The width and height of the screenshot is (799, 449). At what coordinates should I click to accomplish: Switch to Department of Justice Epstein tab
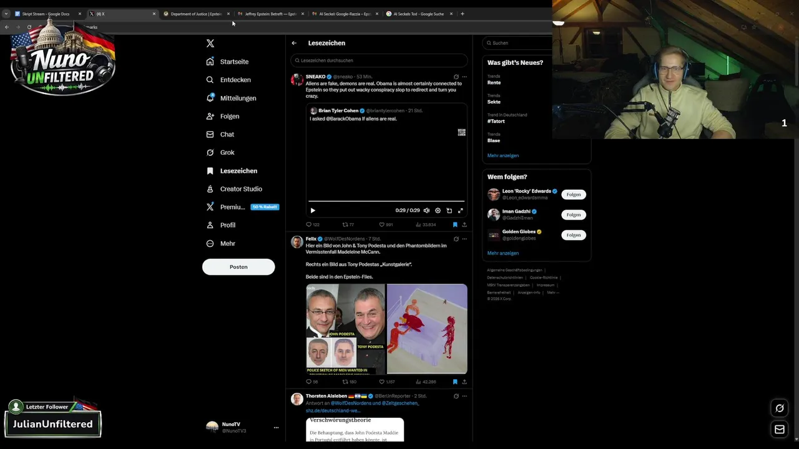195,14
